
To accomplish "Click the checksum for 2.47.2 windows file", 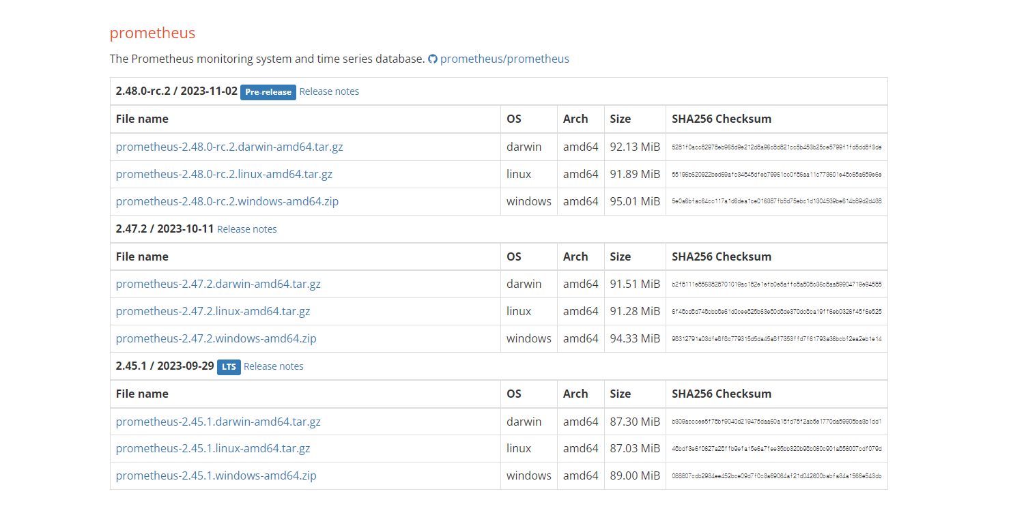I will pos(777,338).
